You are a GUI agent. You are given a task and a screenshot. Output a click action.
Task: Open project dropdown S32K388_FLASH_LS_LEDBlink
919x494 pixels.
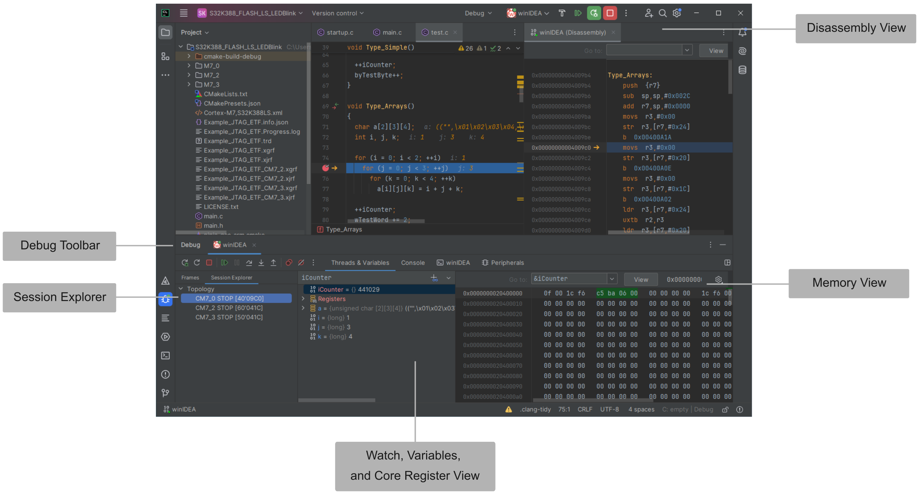(250, 13)
